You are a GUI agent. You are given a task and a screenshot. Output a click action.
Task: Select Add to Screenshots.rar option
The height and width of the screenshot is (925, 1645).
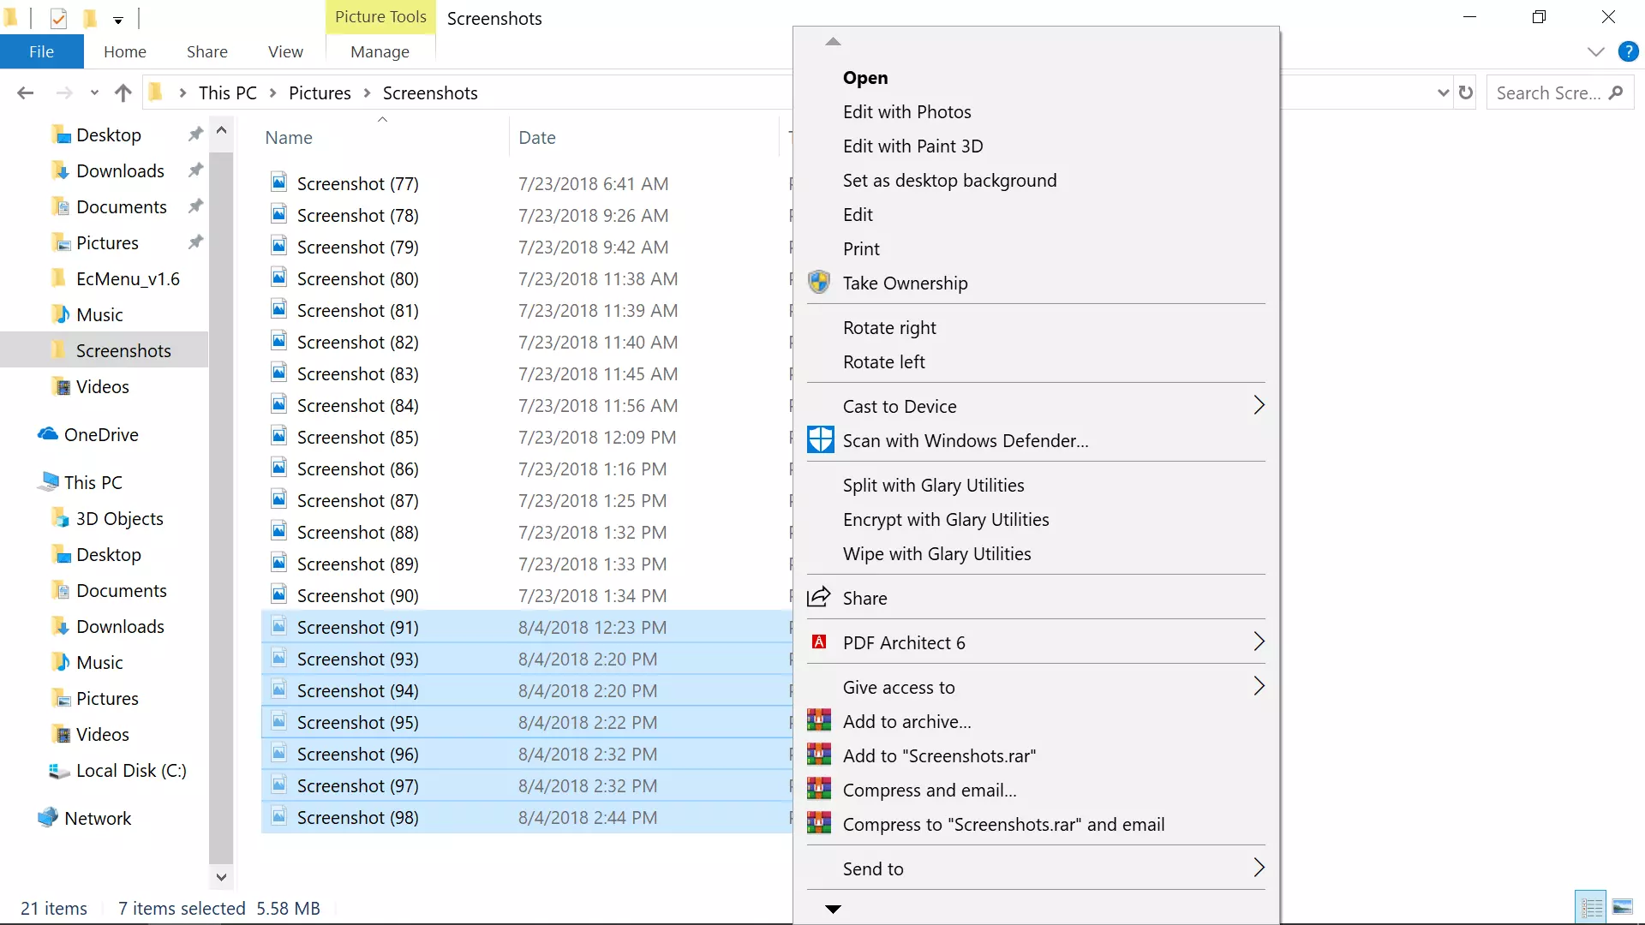[x=939, y=755]
